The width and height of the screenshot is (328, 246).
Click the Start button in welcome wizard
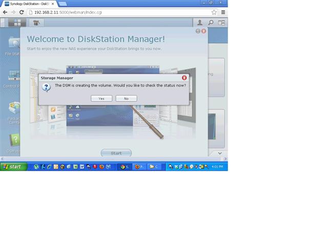pos(116,153)
